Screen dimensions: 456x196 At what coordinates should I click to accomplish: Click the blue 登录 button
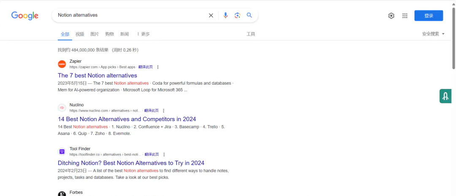429,16
